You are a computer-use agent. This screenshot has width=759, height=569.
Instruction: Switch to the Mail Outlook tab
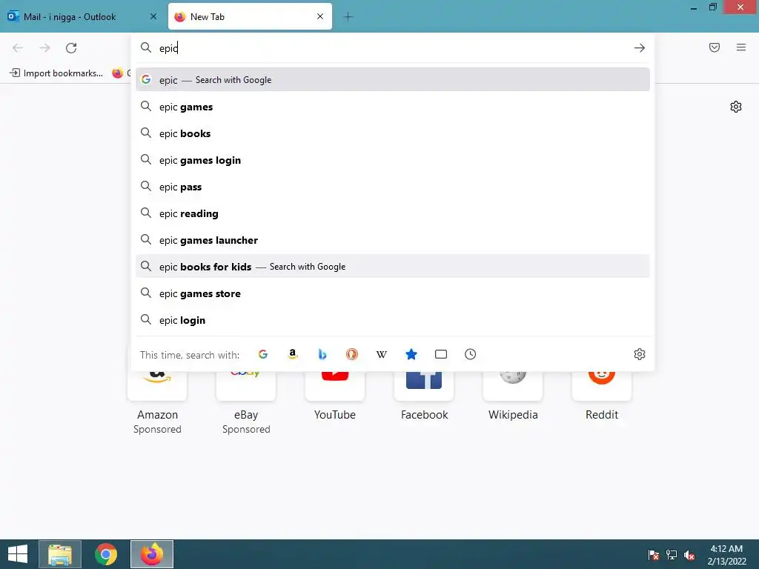(x=82, y=17)
